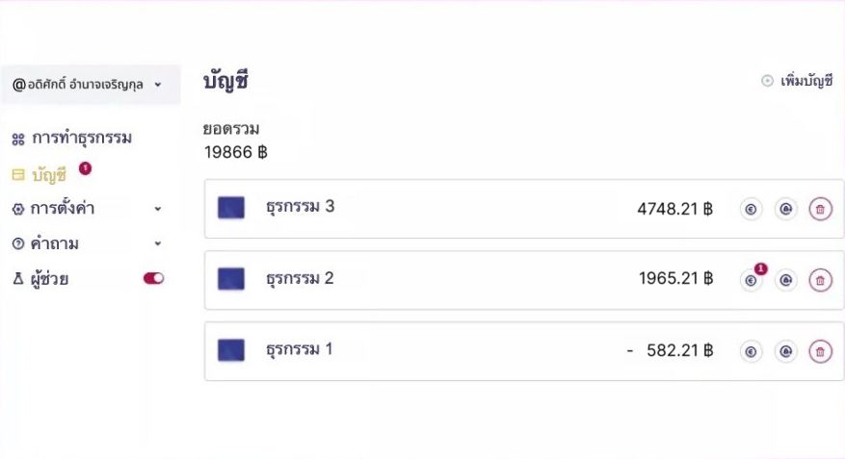This screenshot has height=459, width=845.
Task: Click the blue swatch of ธุรกรรม 2
Action: [x=231, y=279]
